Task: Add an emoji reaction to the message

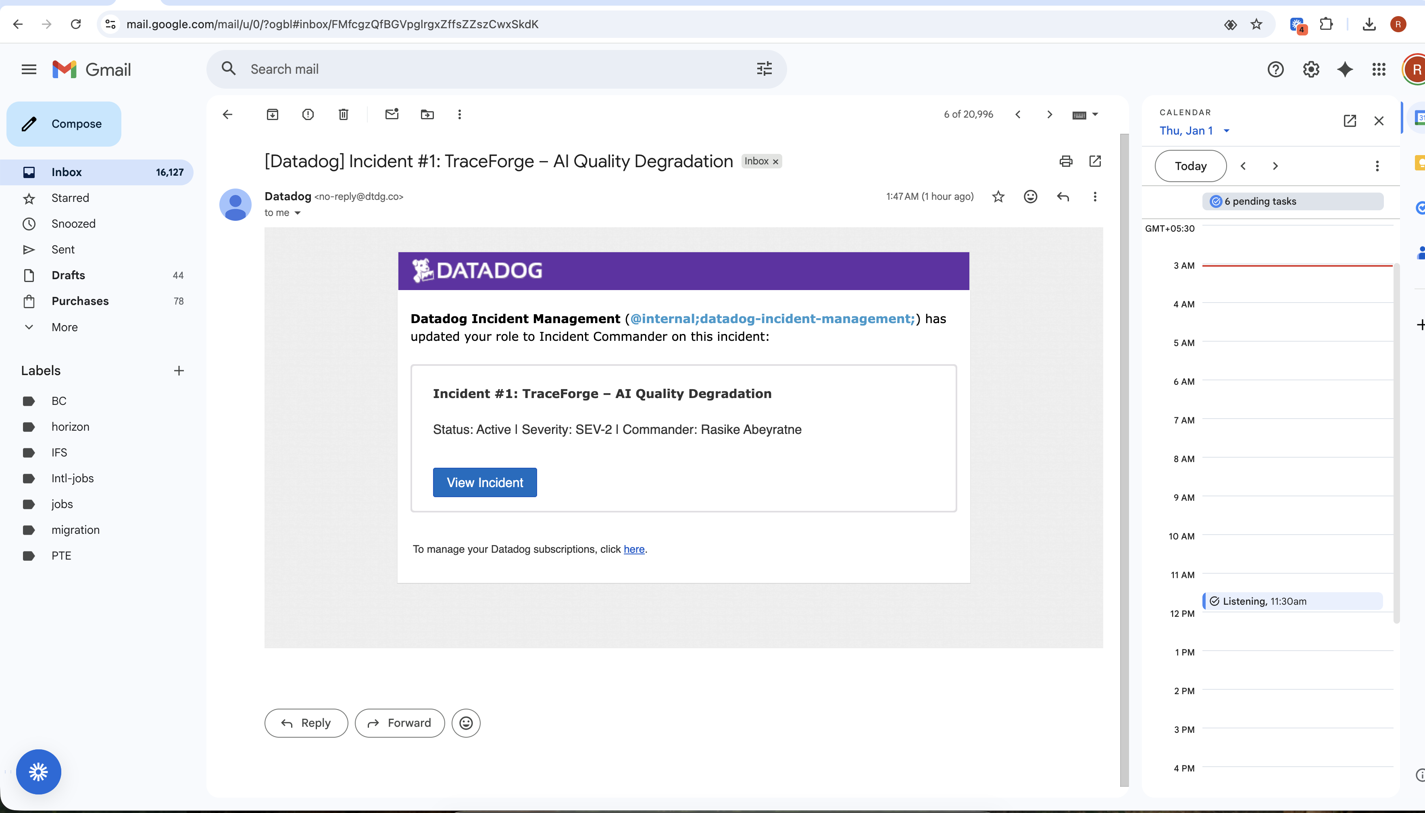Action: click(1031, 197)
